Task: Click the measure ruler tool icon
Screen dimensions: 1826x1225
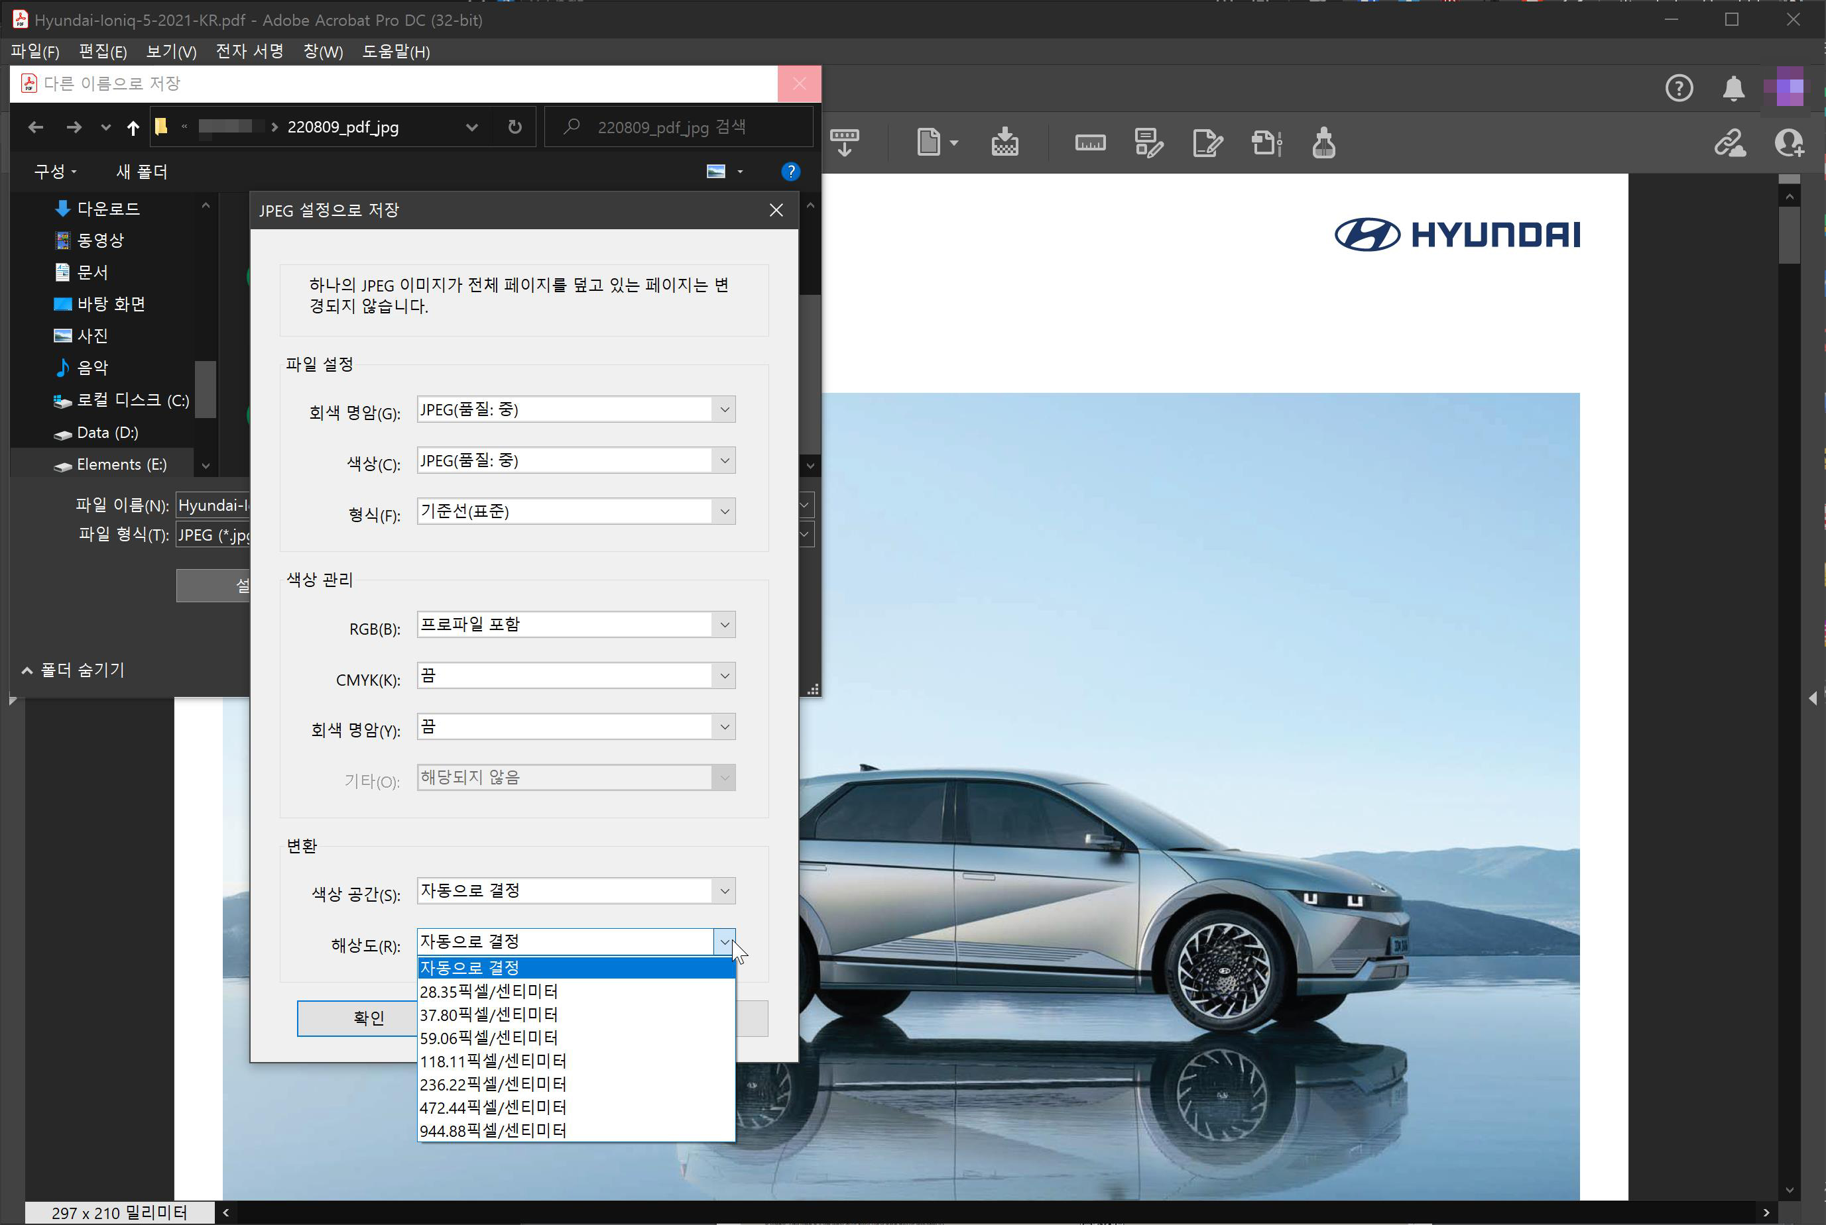Action: 1089,143
